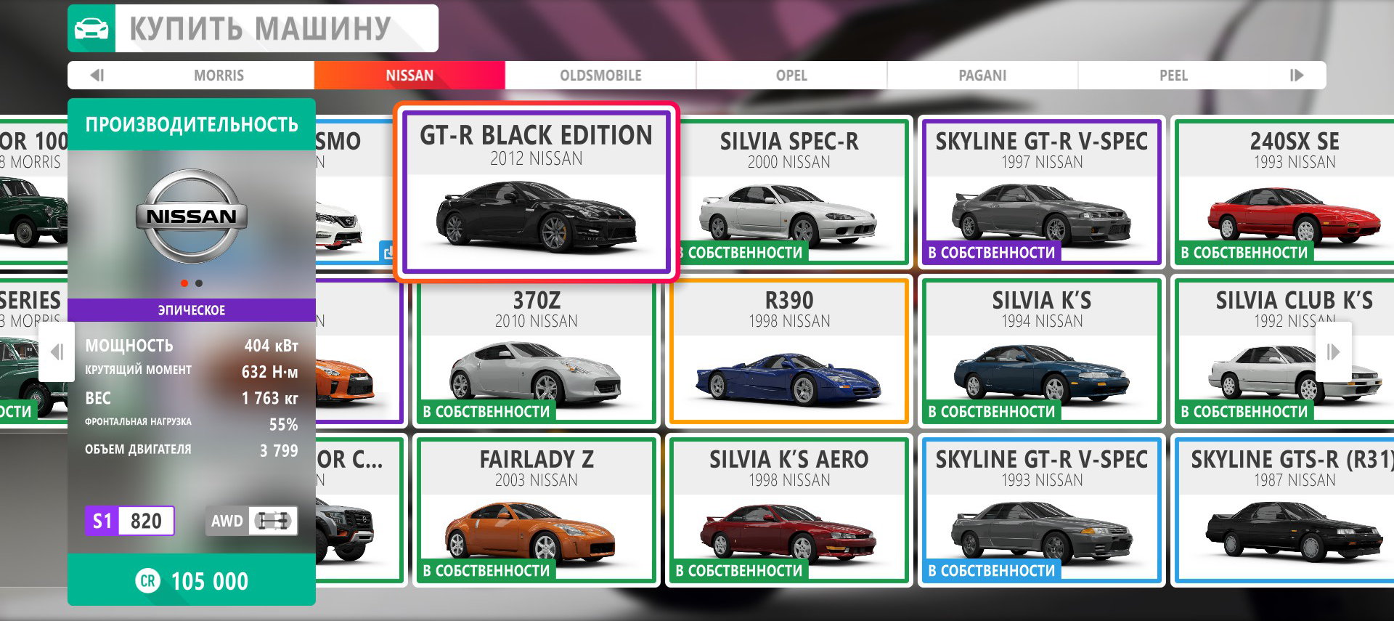Click the Nissan logo in the performance panel
The width and height of the screenshot is (1394, 621).
[192, 216]
